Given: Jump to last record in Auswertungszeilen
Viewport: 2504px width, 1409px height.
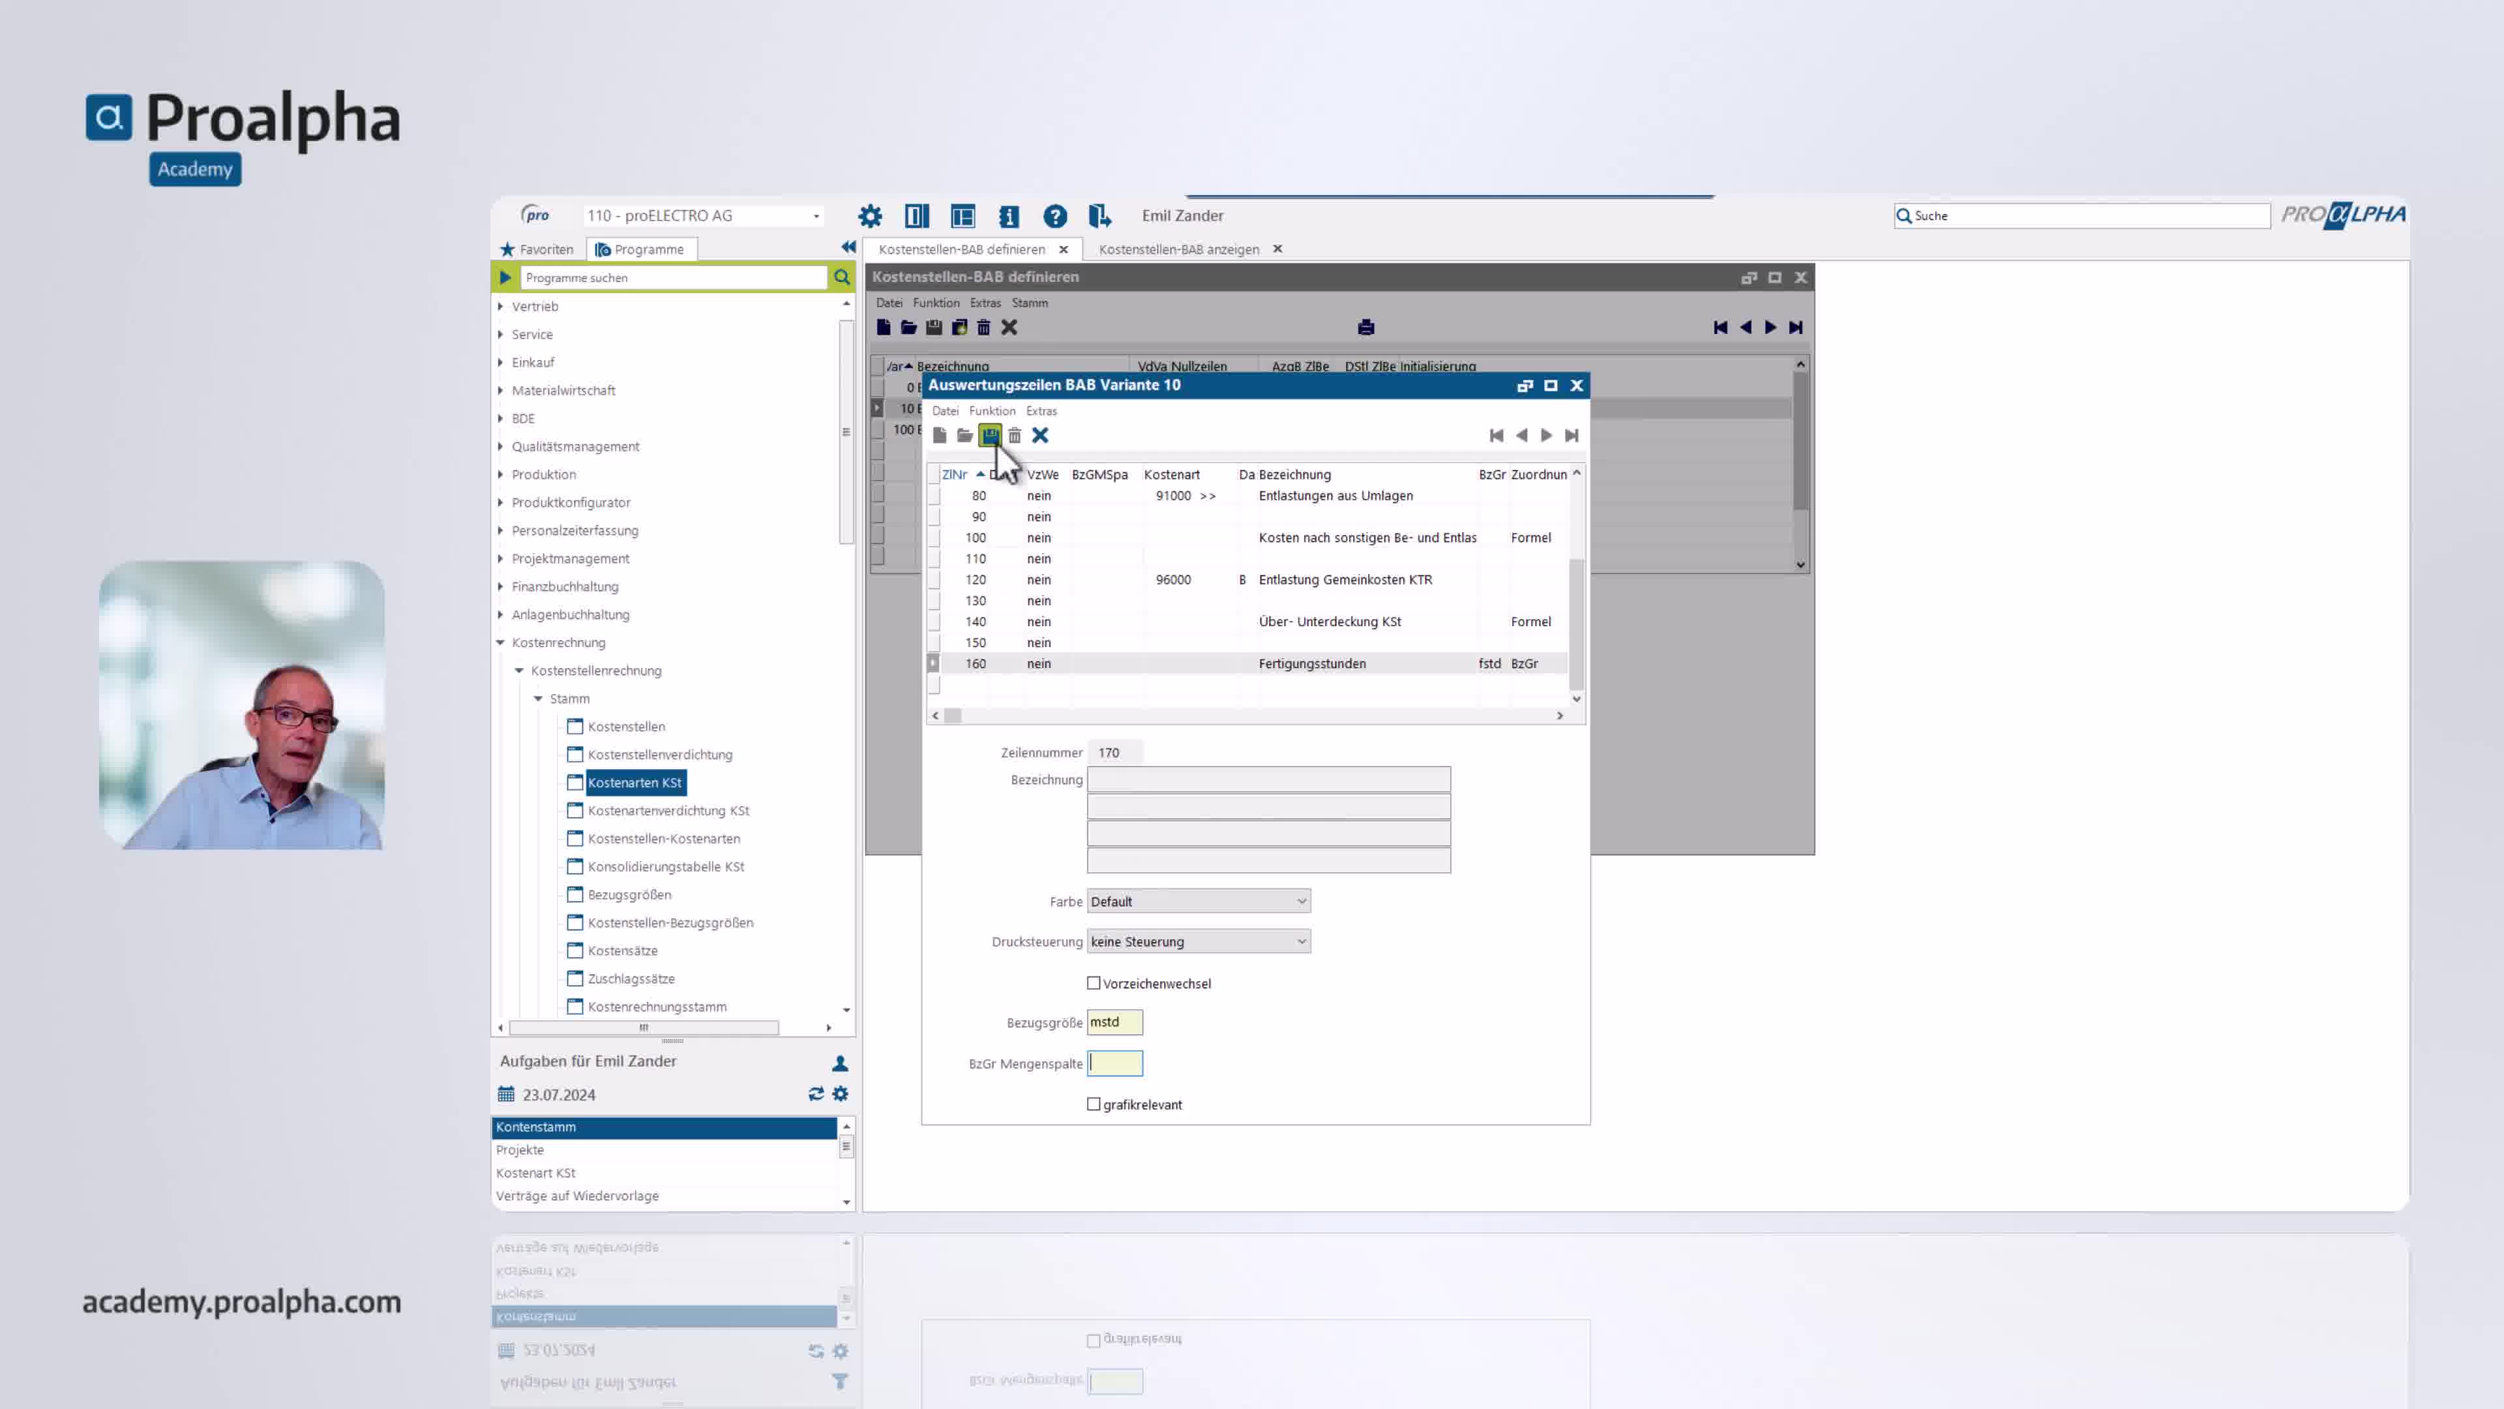Looking at the screenshot, I should click(1572, 434).
